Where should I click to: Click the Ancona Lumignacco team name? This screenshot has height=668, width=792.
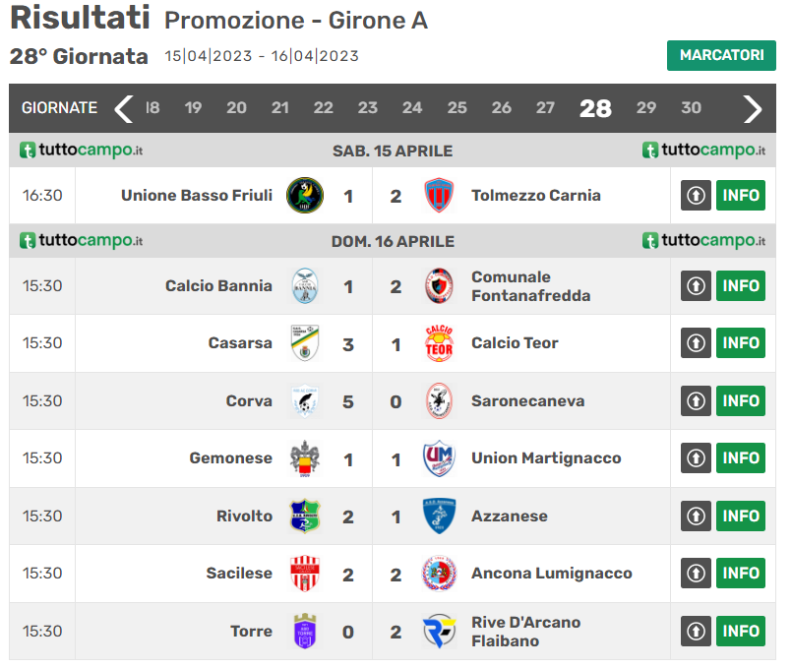pyautogui.click(x=551, y=574)
